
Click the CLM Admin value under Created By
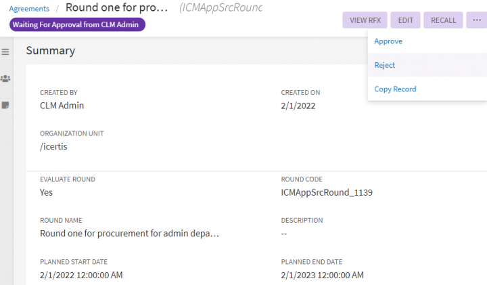62,105
